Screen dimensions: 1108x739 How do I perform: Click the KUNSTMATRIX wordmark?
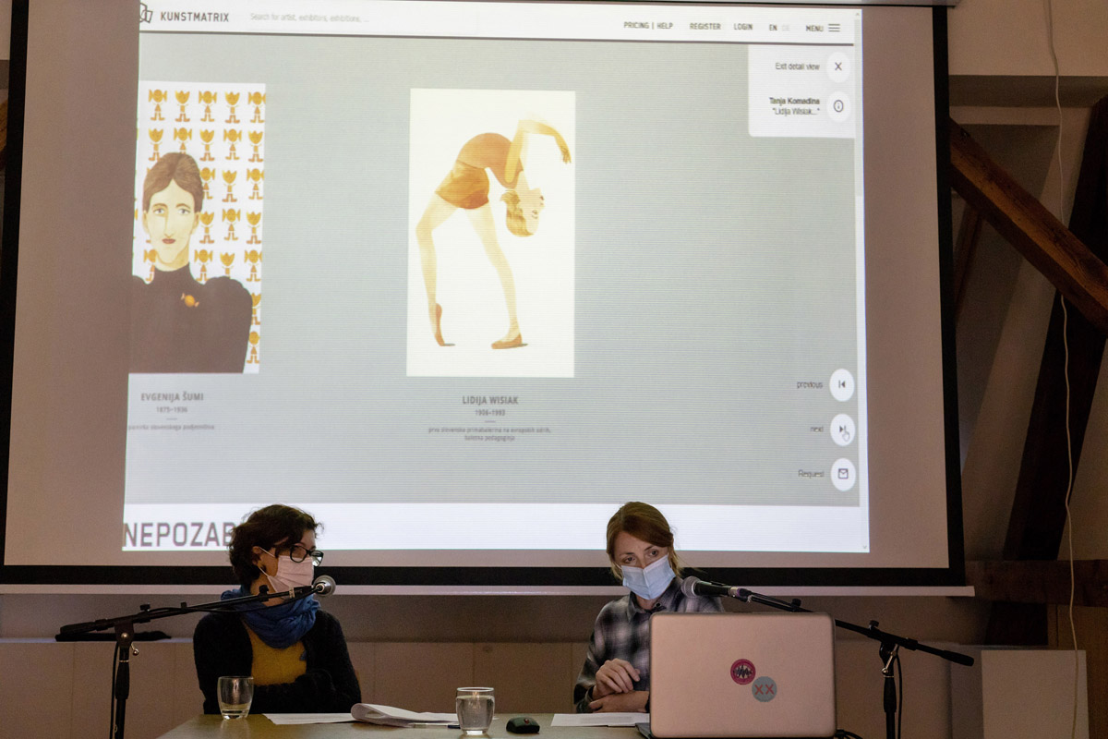[195, 17]
